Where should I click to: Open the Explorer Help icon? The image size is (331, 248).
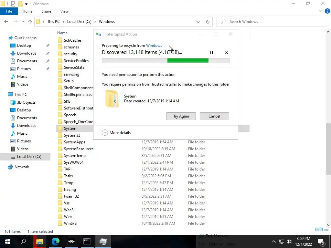(x=327, y=11)
